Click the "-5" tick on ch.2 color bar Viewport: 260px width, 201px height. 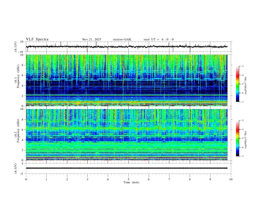pyautogui.click(x=242, y=138)
